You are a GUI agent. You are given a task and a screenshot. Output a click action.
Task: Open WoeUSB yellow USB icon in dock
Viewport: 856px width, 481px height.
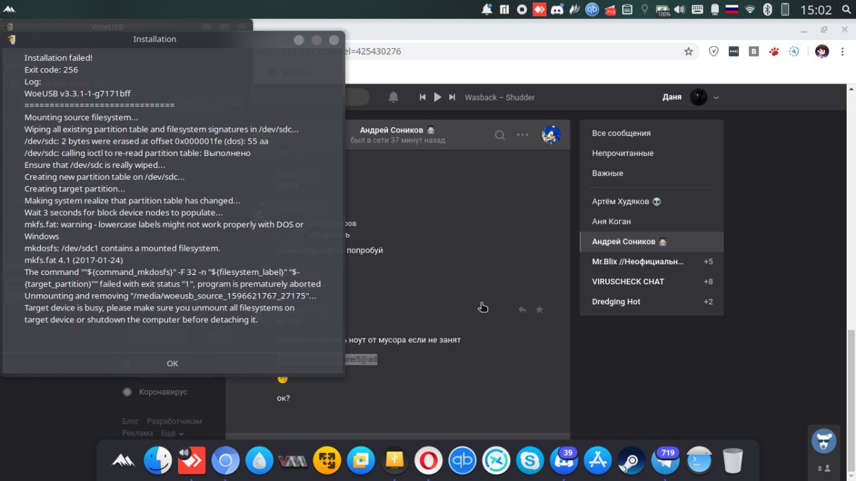click(395, 460)
